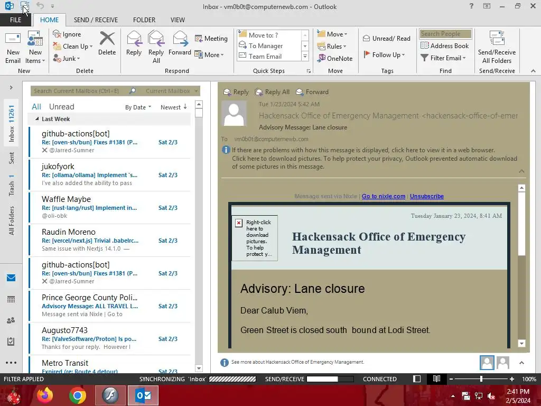Click the zoom in plus button
Image resolution: width=541 pixels, height=406 pixels.
coord(512,379)
